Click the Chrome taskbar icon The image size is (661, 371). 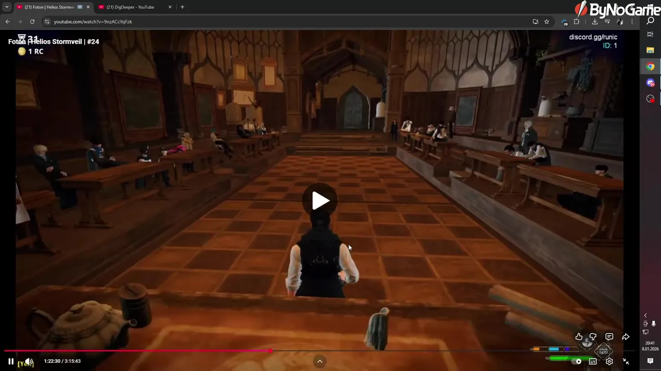[x=651, y=66]
